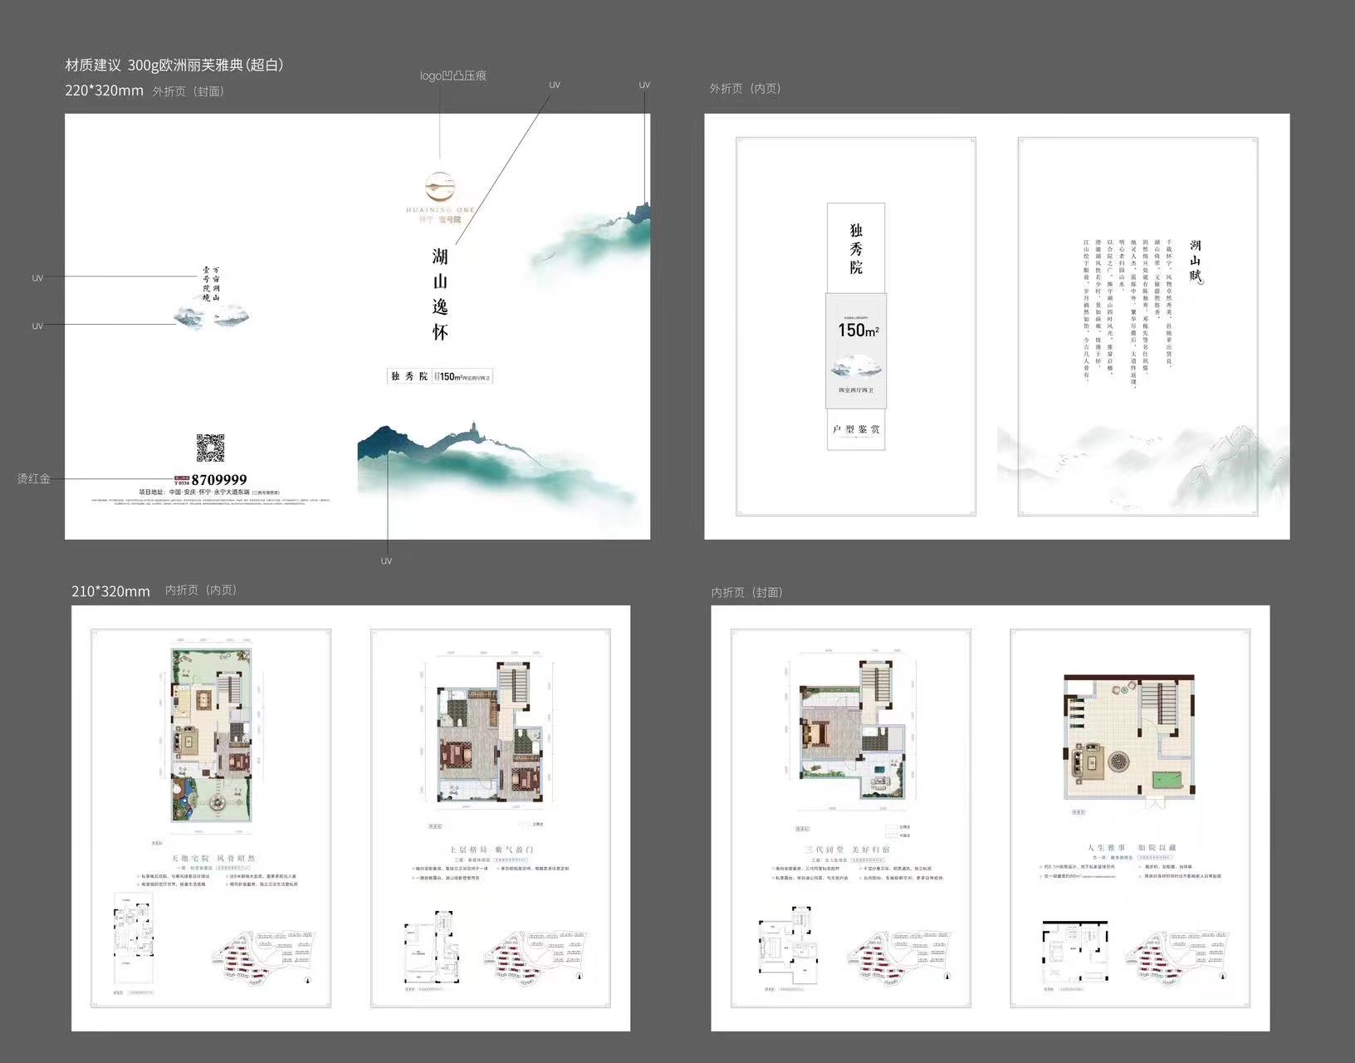Click the 户型鉴赏 label
Screen dimensions: 1355x1063
(856, 429)
